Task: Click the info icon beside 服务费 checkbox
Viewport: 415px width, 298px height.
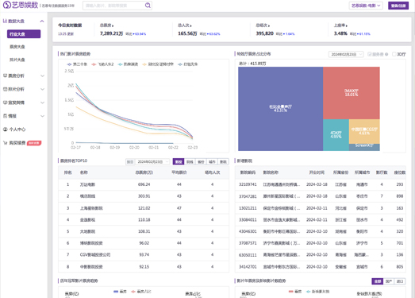Action: 386,54
